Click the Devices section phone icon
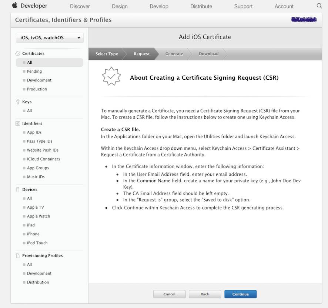 click(x=18, y=189)
